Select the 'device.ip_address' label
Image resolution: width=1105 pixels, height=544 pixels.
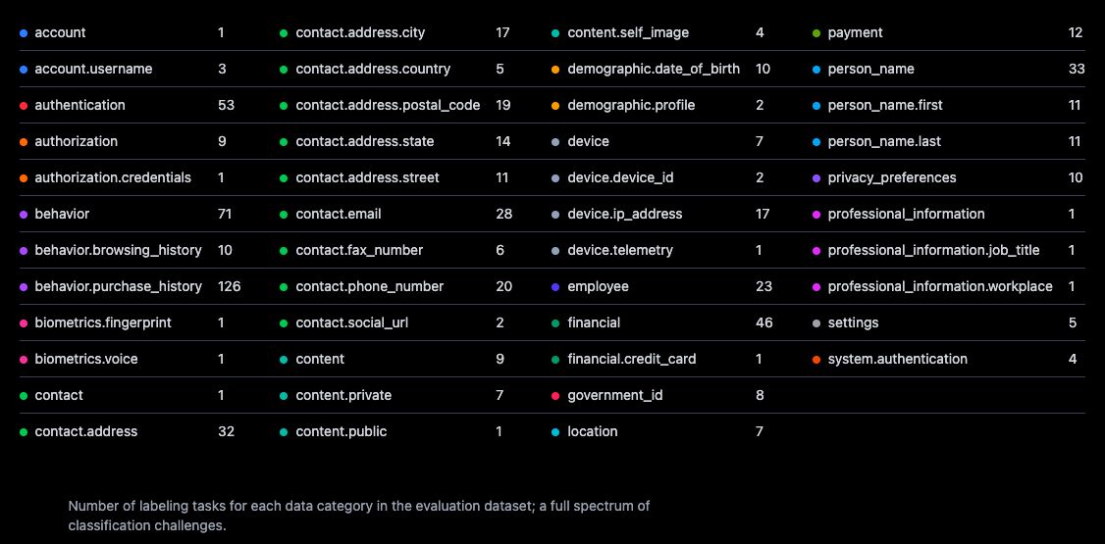tap(624, 214)
